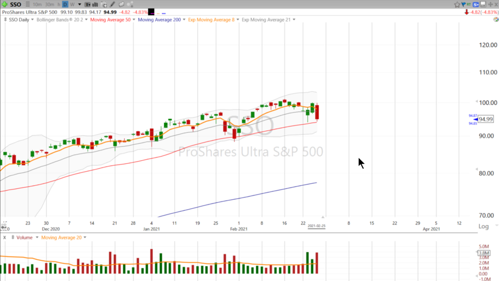Open the volume Moving Average 20 dropdown
Viewport: 499px width, 281px height.
[85, 238]
